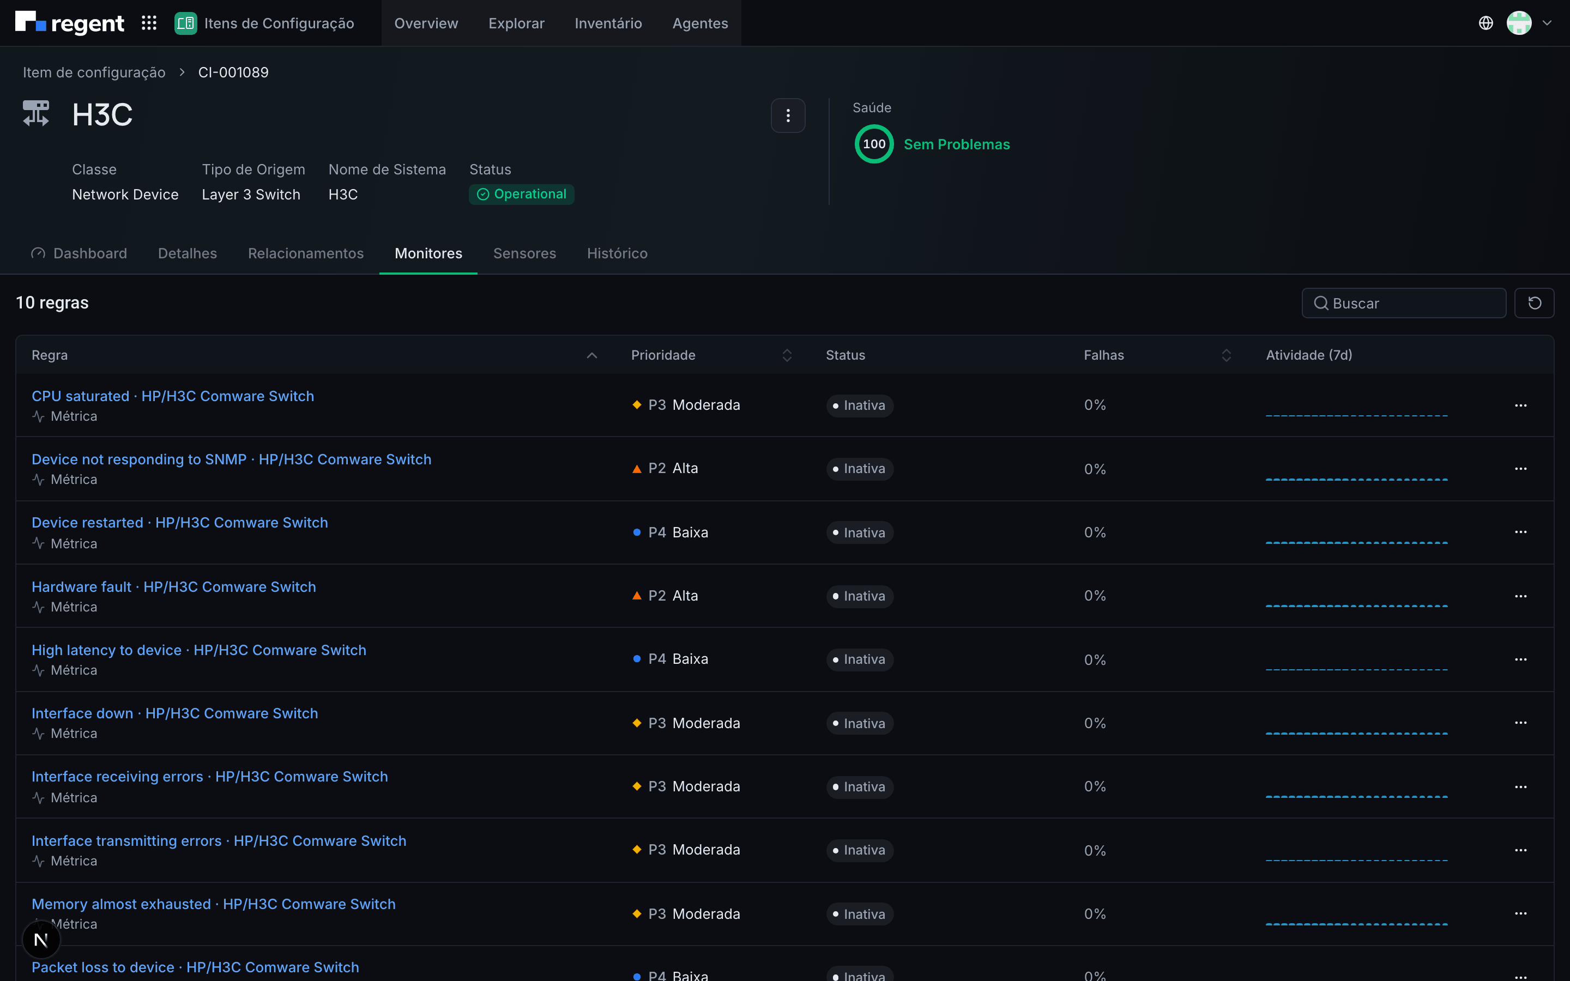Switch to the Histórico tab

(x=617, y=253)
